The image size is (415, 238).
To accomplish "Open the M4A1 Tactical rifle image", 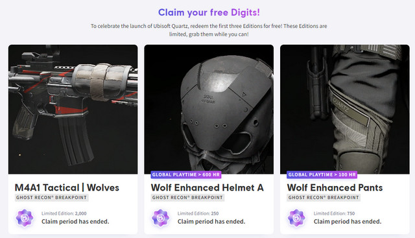I will (73, 110).
